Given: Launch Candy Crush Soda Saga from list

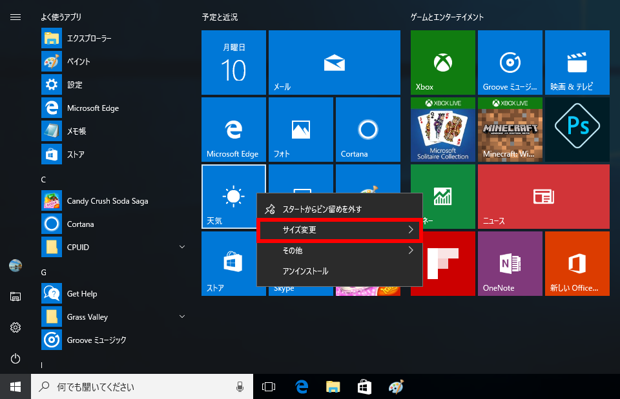Looking at the screenshot, I should [x=112, y=201].
